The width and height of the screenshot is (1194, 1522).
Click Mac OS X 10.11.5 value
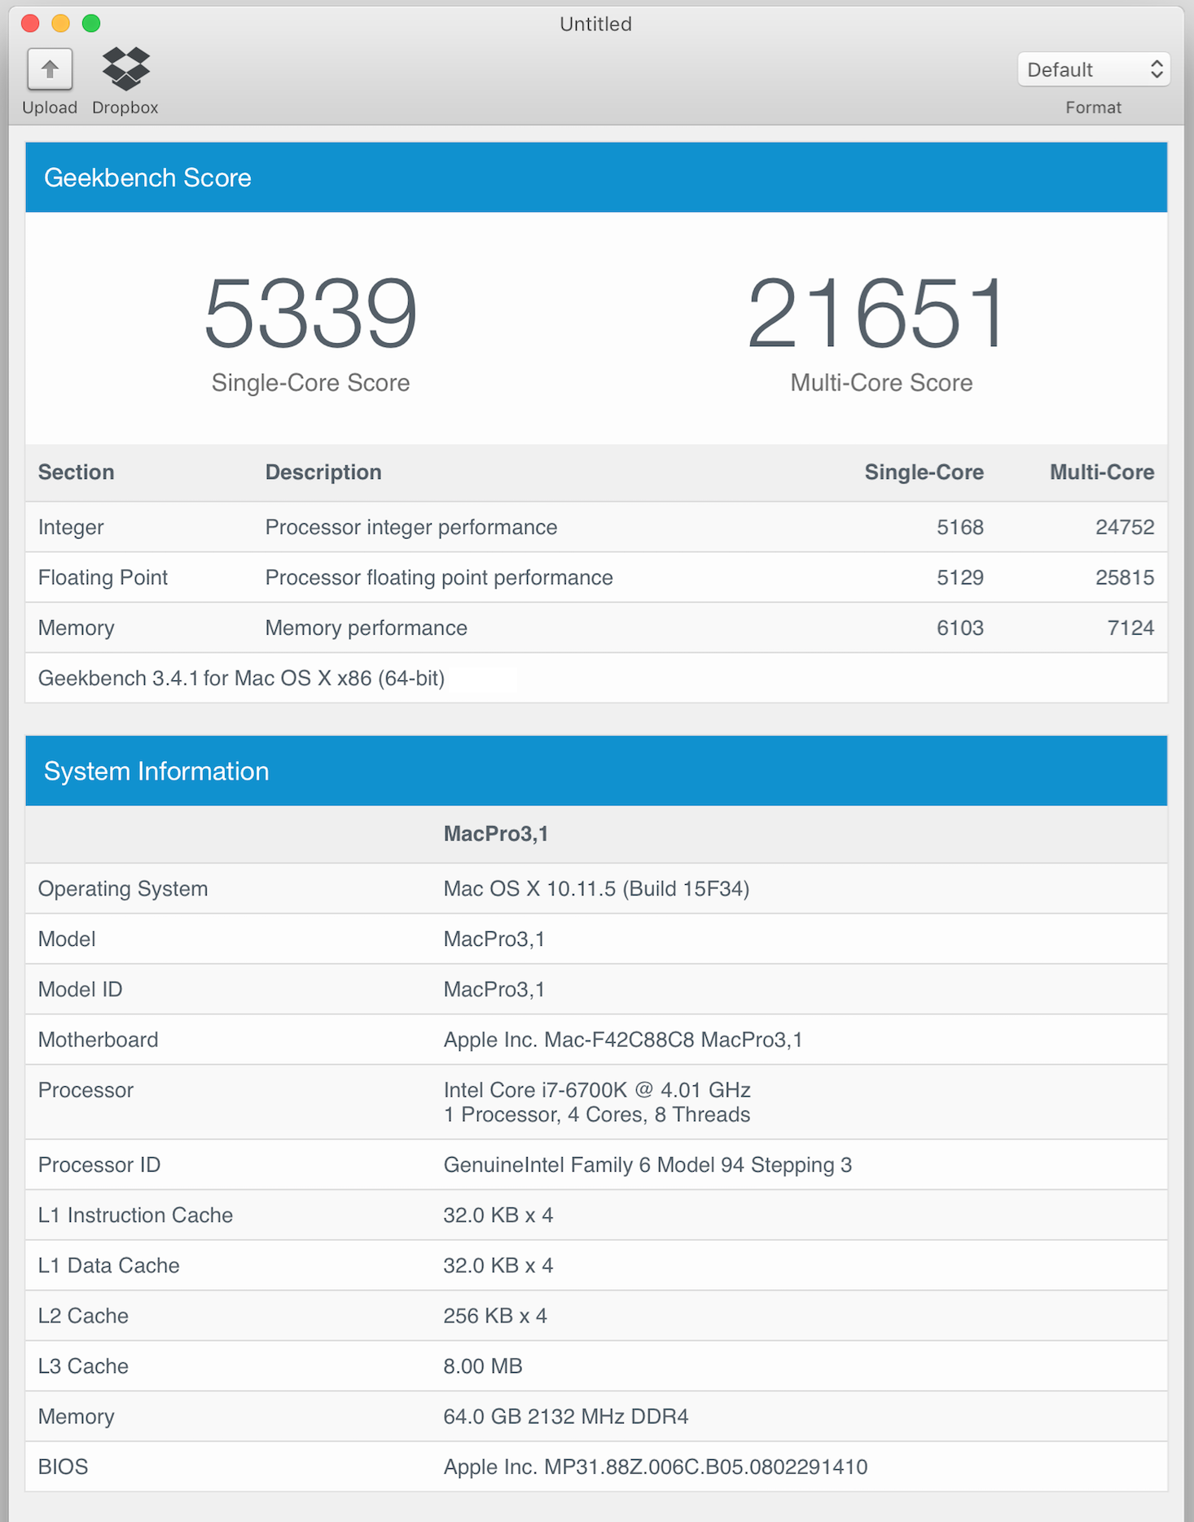point(596,889)
